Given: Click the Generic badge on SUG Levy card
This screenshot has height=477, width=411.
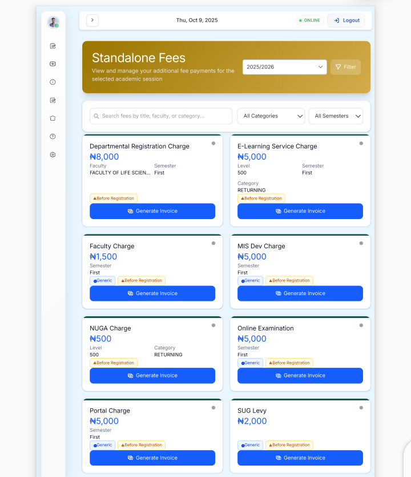Looking at the screenshot, I should [x=250, y=445].
